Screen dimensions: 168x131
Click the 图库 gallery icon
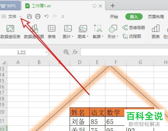83,28
